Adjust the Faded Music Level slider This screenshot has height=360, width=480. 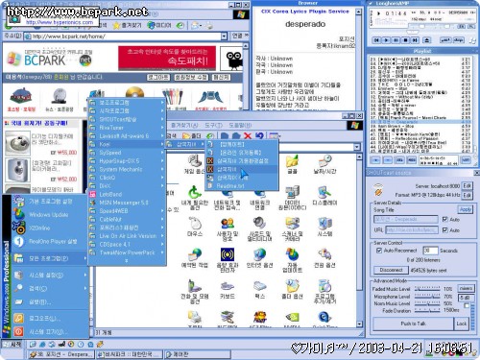tap(427, 289)
